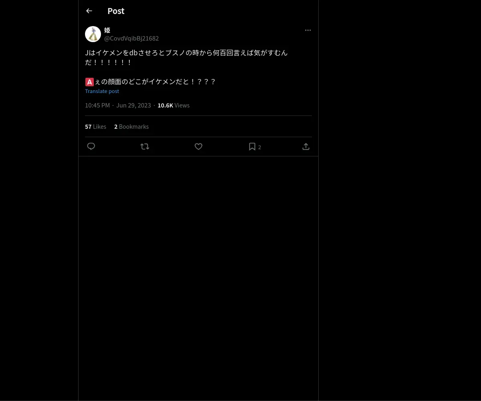Click the Post header title
481x401 pixels.
[116, 11]
